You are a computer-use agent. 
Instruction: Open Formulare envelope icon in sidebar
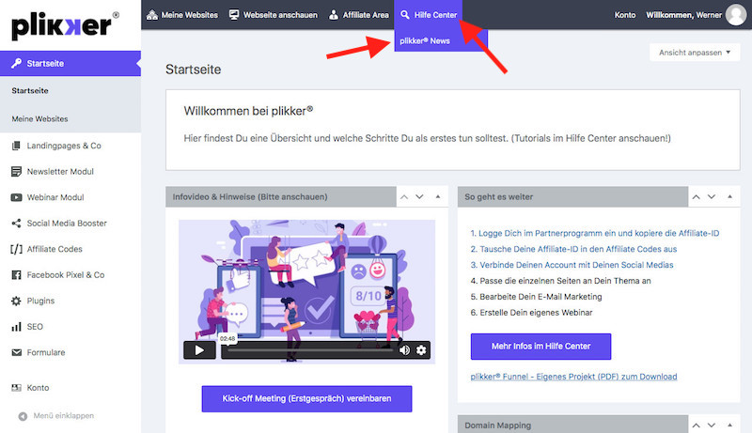(17, 352)
